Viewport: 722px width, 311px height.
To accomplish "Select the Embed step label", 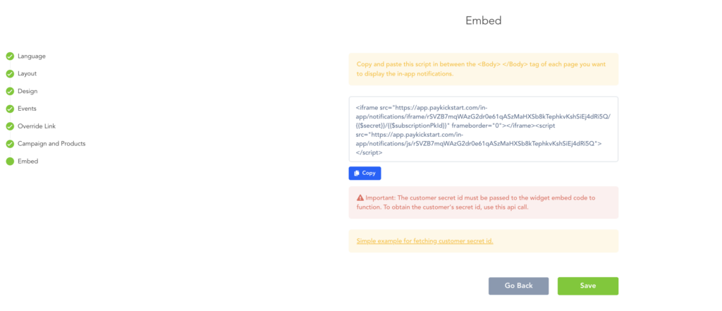I will click(x=28, y=161).
